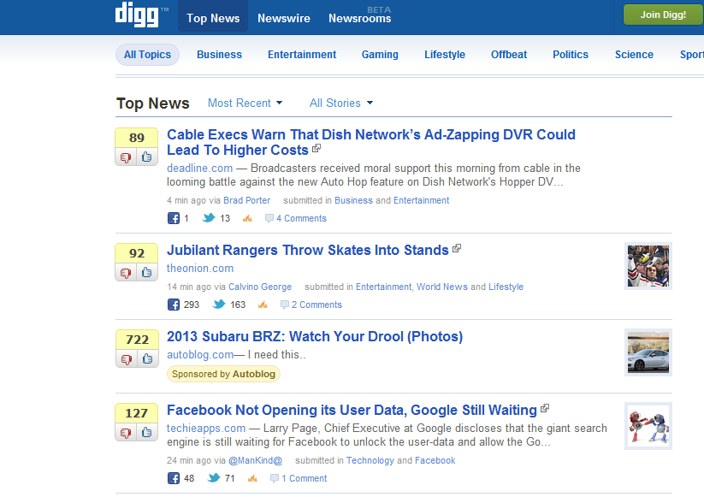Select the Science topic
Image resolution: width=704 pixels, height=497 pixels.
(634, 55)
